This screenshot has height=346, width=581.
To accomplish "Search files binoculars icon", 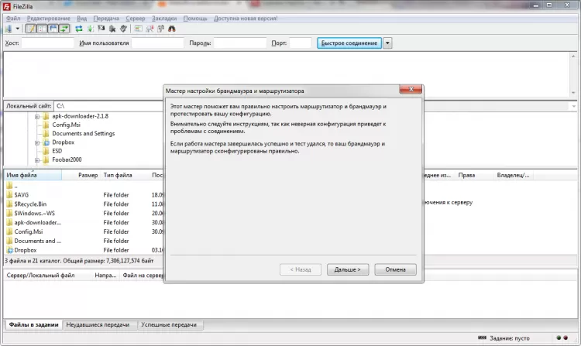I will (x=171, y=29).
